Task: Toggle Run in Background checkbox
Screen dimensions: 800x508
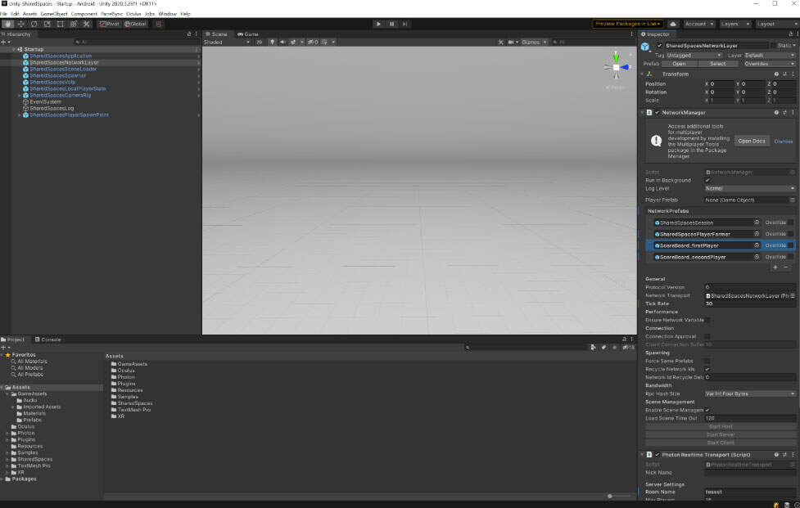Action: pos(707,180)
